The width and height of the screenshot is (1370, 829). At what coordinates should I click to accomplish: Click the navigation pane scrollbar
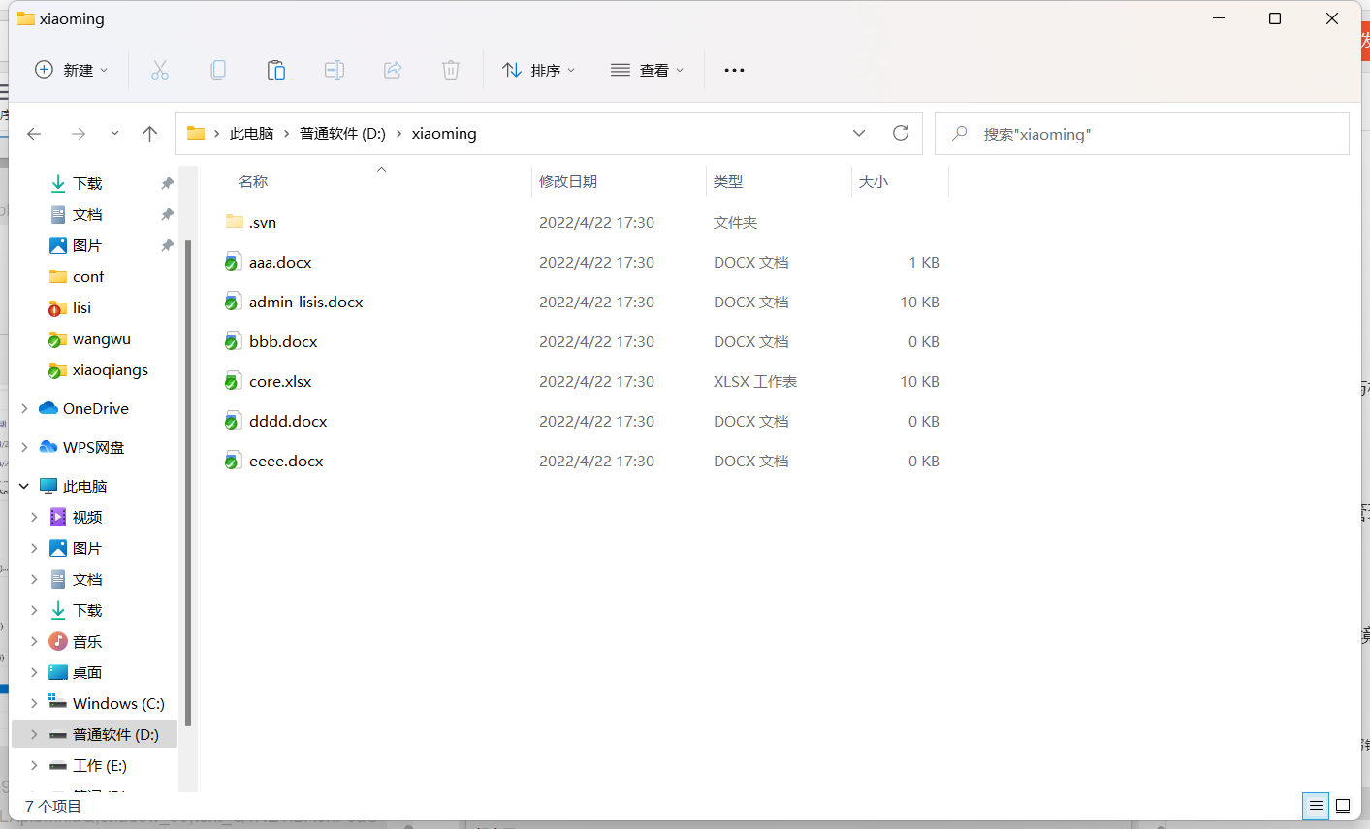(188, 483)
